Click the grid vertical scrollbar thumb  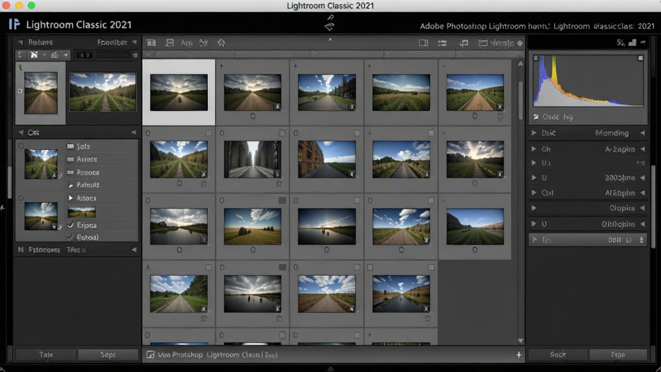[x=520, y=99]
